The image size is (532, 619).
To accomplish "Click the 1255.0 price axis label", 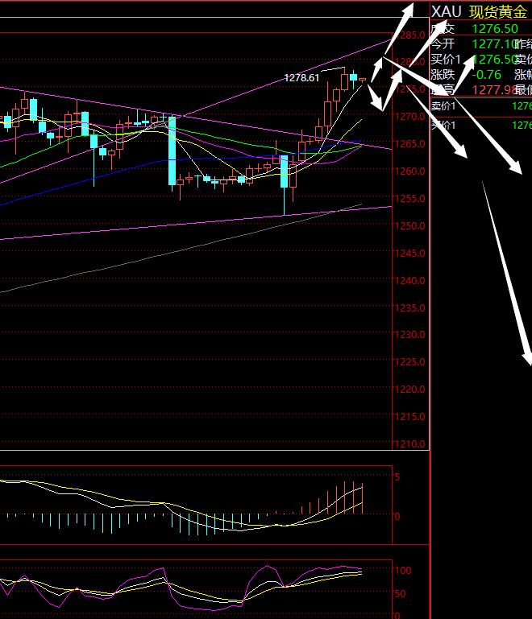I will (410, 198).
